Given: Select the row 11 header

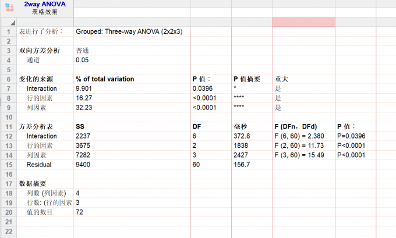Looking at the screenshot, I should click(x=8, y=126).
